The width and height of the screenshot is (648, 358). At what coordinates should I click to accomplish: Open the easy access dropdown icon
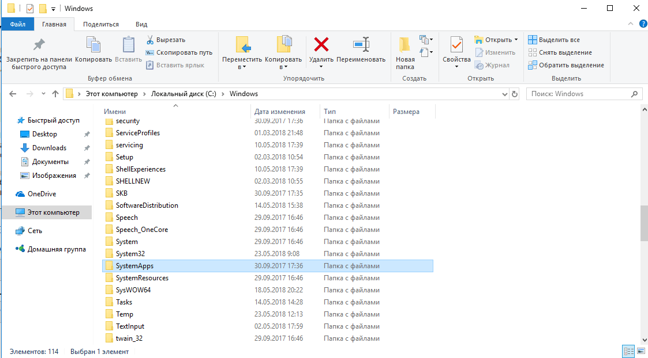(x=426, y=52)
